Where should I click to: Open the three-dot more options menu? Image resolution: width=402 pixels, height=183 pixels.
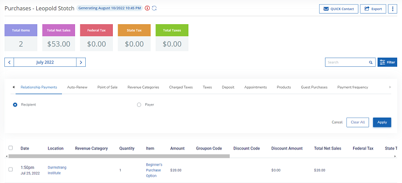point(392,9)
